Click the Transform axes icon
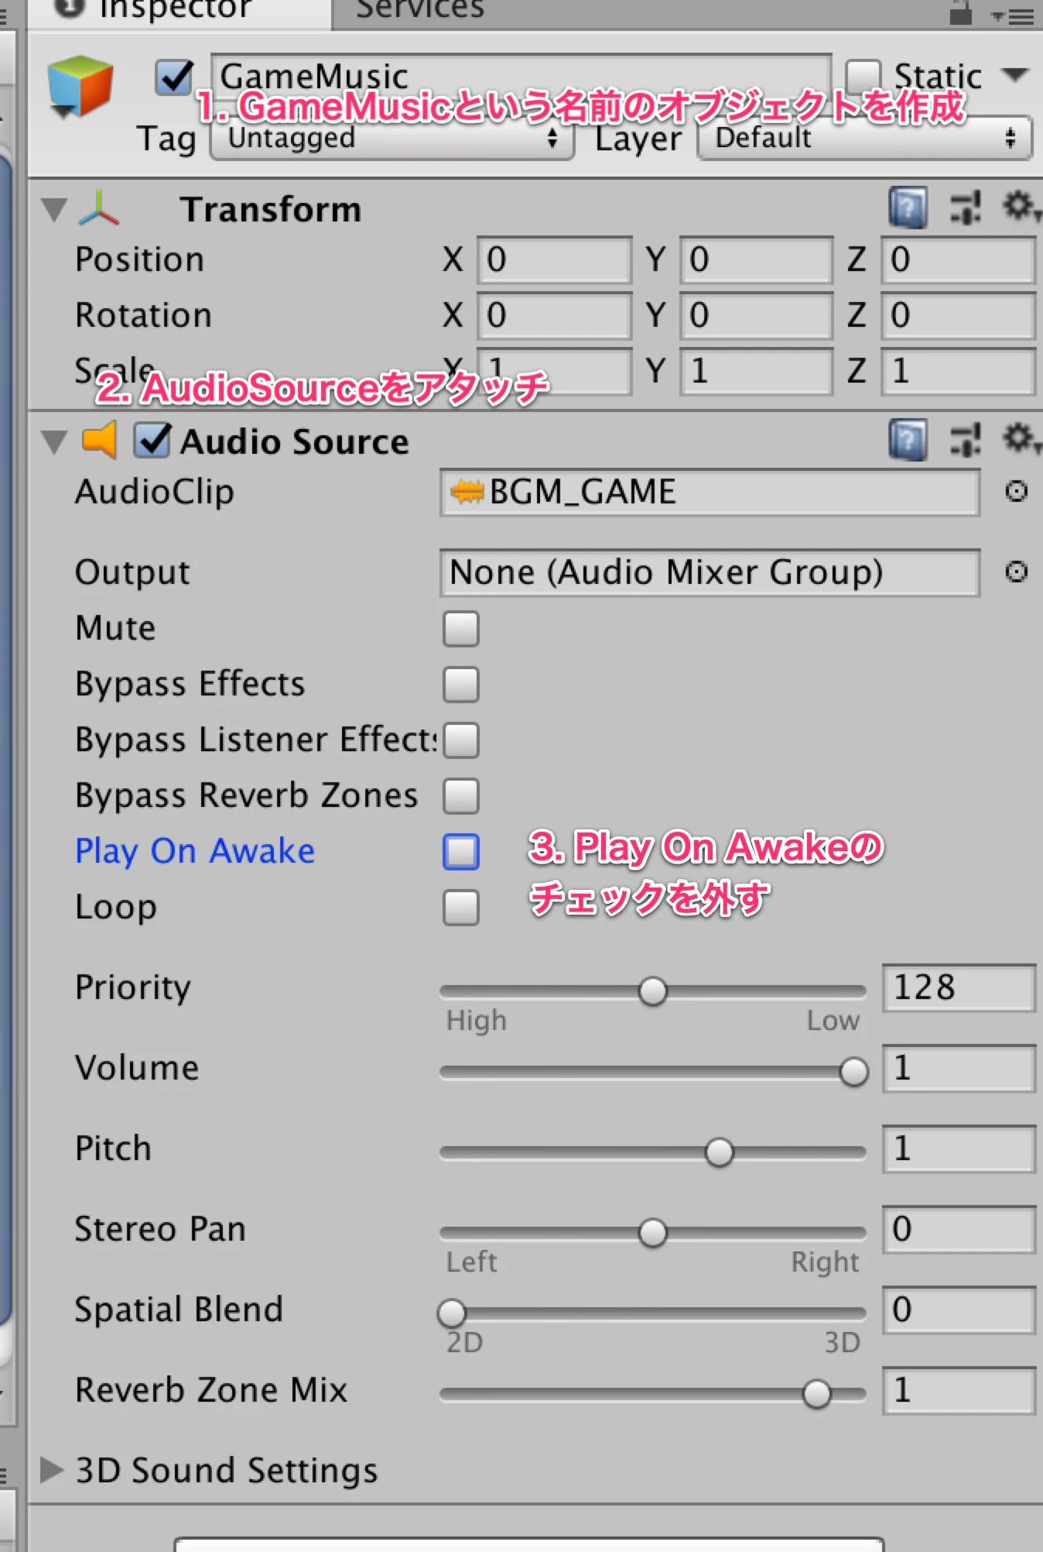Viewport: 1043px width, 1552px height. click(x=99, y=208)
